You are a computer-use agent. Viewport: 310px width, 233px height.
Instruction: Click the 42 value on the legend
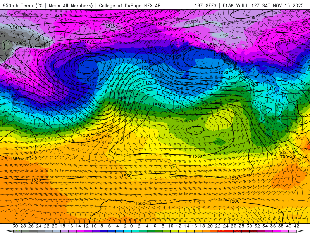[x=296, y=226]
